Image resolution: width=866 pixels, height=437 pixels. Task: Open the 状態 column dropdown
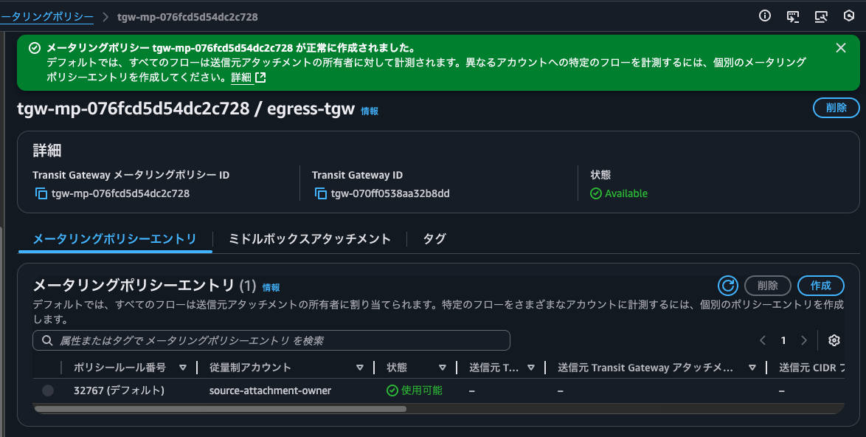coord(443,367)
